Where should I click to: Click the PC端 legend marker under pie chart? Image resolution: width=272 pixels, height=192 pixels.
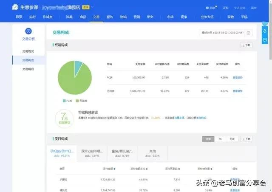click(64, 101)
